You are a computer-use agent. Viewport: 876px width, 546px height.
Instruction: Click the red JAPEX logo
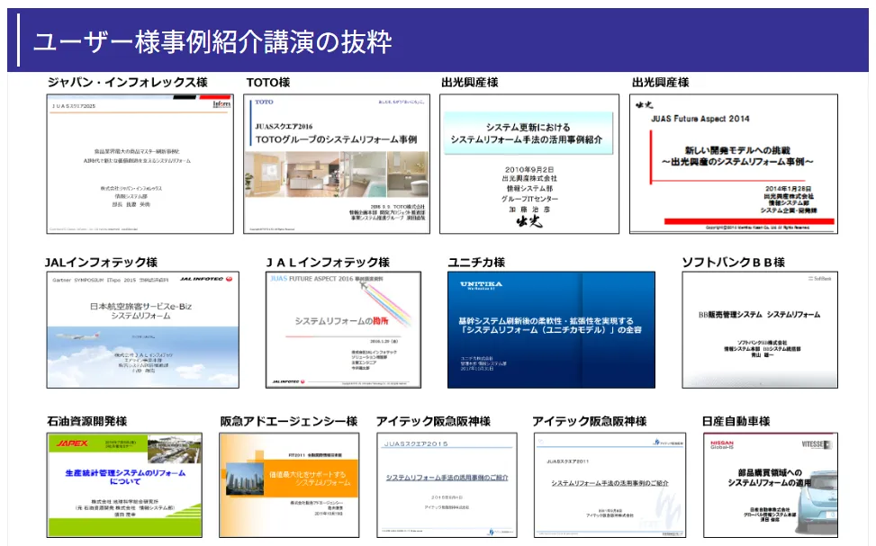pyautogui.click(x=72, y=443)
